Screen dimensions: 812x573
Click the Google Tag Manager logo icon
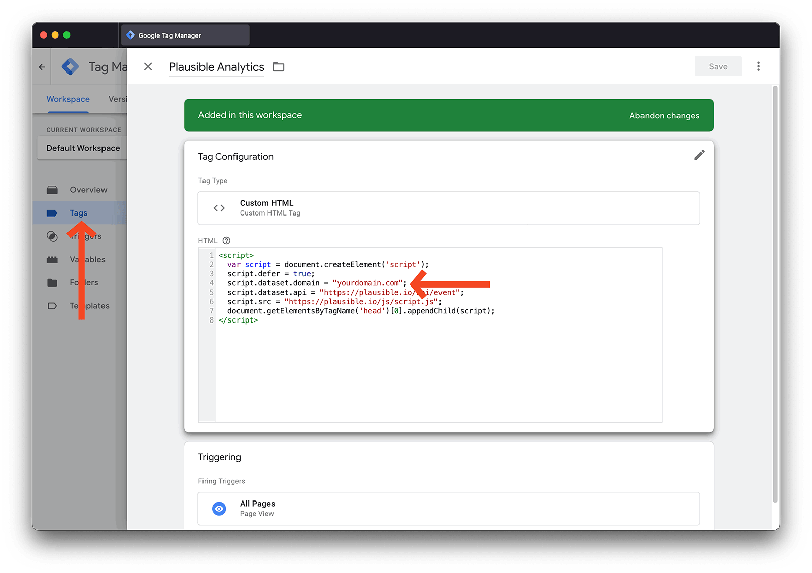(70, 67)
